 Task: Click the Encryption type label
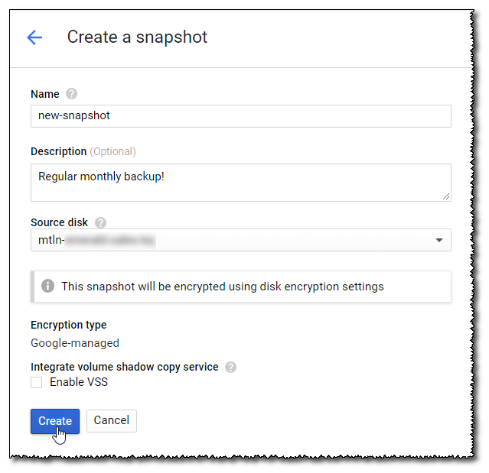tap(69, 325)
